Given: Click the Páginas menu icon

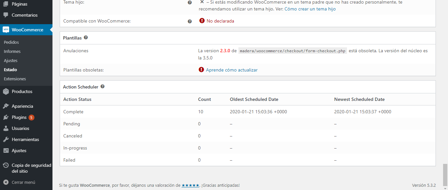Looking at the screenshot, I should tap(6, 4).
